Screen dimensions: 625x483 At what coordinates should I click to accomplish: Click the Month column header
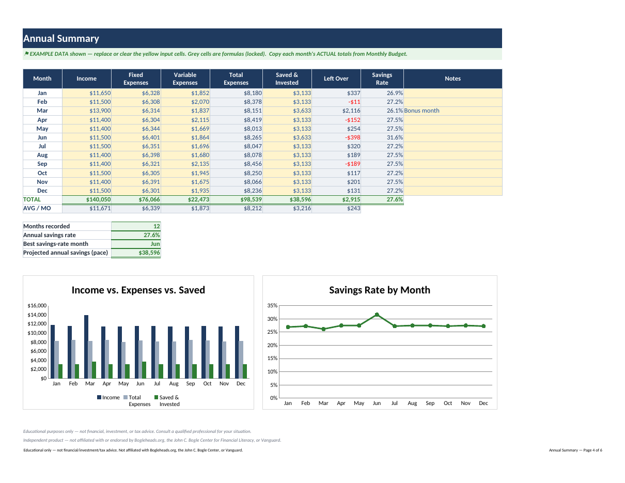click(x=42, y=79)
